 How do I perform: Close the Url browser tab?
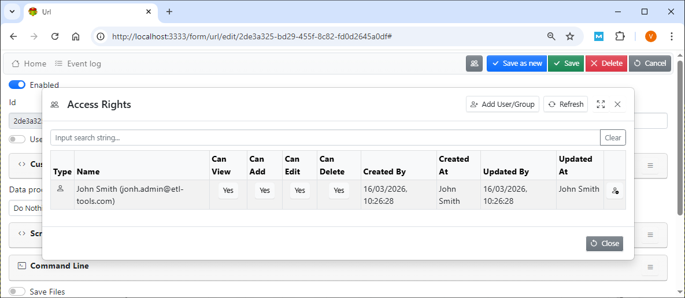click(149, 12)
